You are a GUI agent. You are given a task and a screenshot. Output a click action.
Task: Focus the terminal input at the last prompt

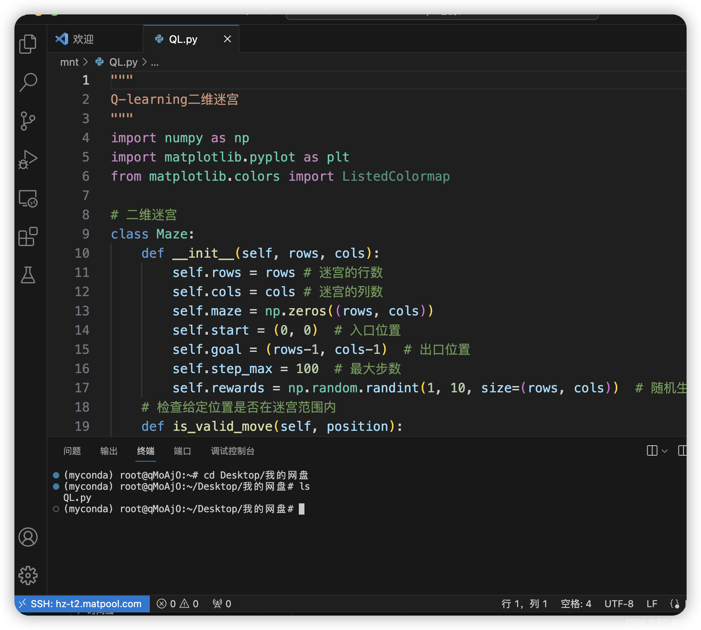point(302,509)
